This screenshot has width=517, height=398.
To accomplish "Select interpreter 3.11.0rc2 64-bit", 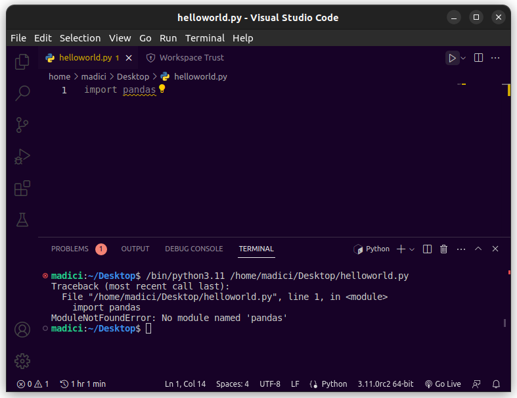I will (386, 384).
